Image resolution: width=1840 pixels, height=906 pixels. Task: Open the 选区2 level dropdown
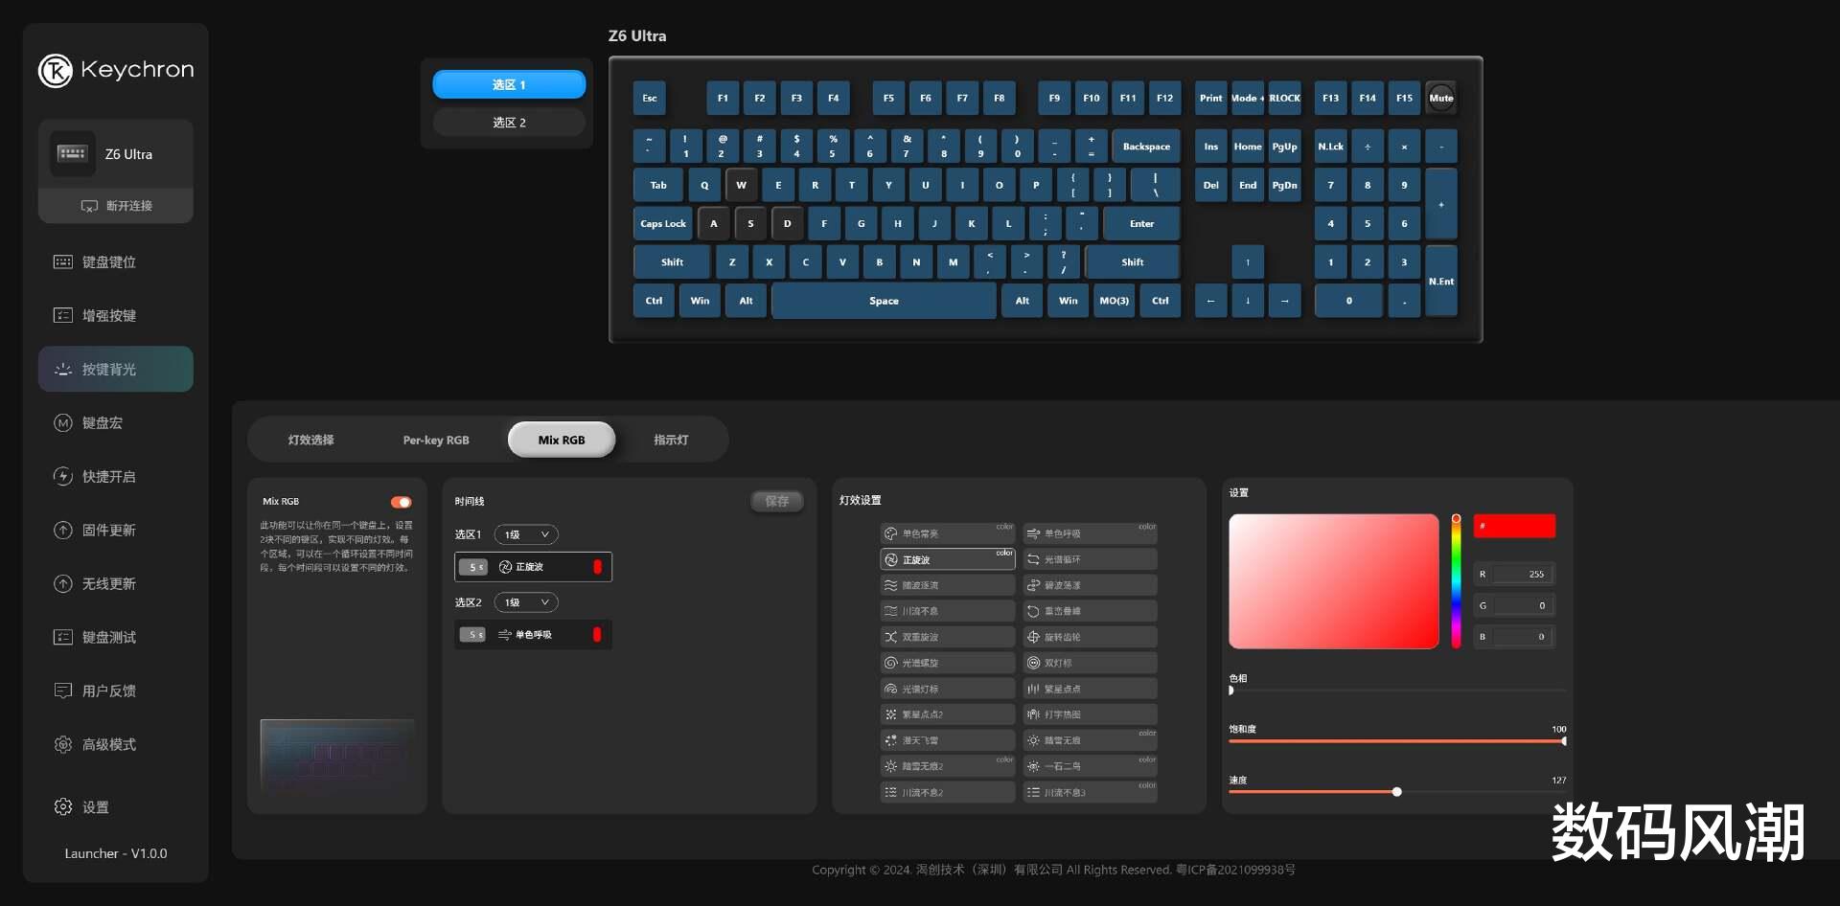[x=526, y=602]
